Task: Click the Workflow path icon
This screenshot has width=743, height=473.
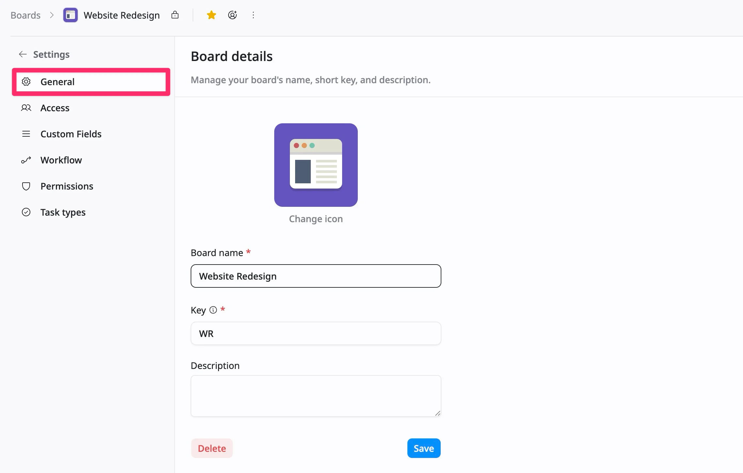Action: (x=26, y=160)
